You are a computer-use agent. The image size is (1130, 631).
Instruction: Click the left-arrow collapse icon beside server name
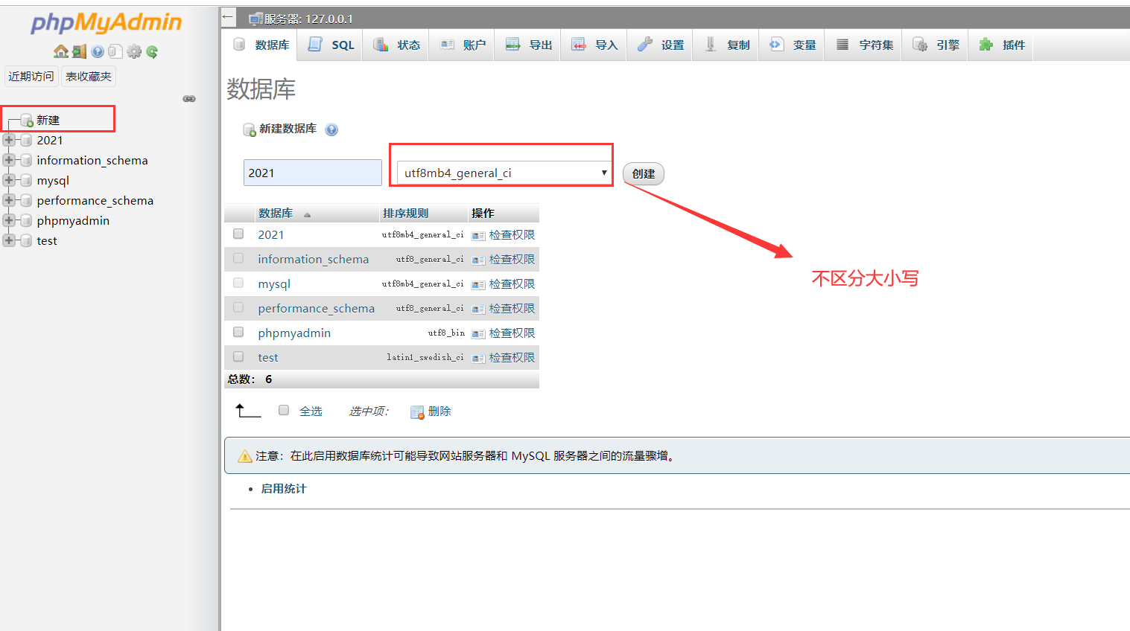coord(228,17)
